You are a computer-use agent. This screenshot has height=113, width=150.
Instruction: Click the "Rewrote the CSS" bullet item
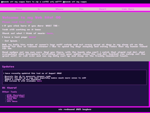(x=45, y=78)
